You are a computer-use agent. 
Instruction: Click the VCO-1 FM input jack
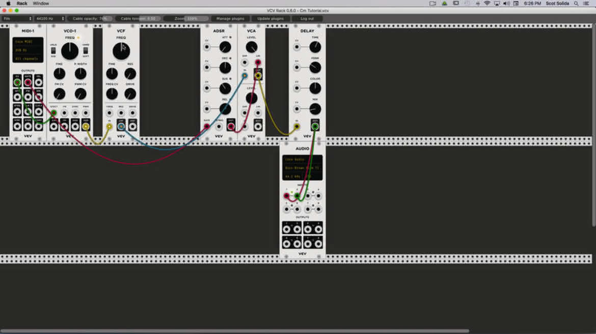coord(65,113)
